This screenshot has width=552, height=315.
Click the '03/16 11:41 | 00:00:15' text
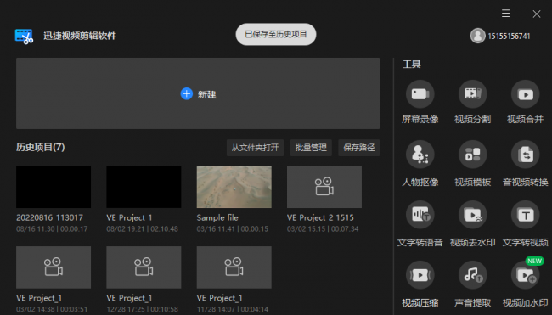click(233, 228)
